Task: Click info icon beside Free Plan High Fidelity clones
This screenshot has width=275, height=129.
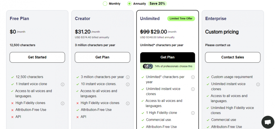Action: pos(63,103)
